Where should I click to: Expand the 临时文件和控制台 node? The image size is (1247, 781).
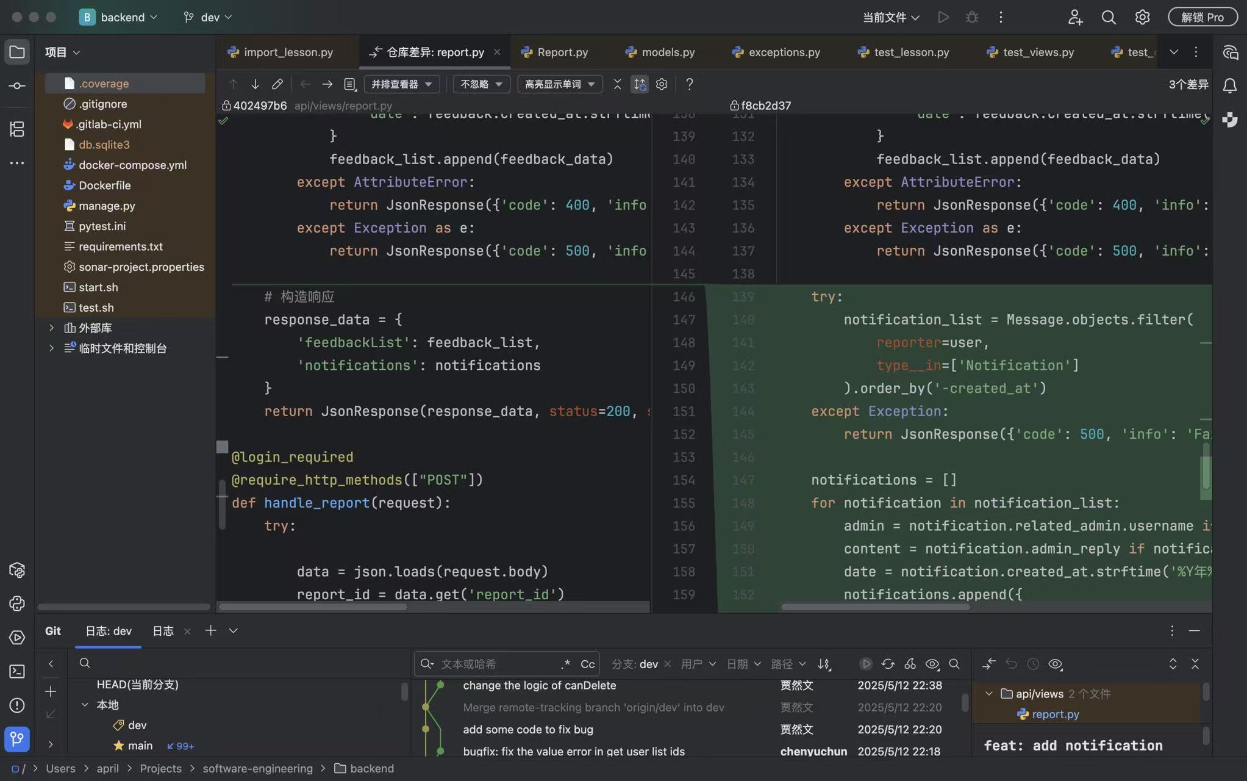[x=51, y=348]
